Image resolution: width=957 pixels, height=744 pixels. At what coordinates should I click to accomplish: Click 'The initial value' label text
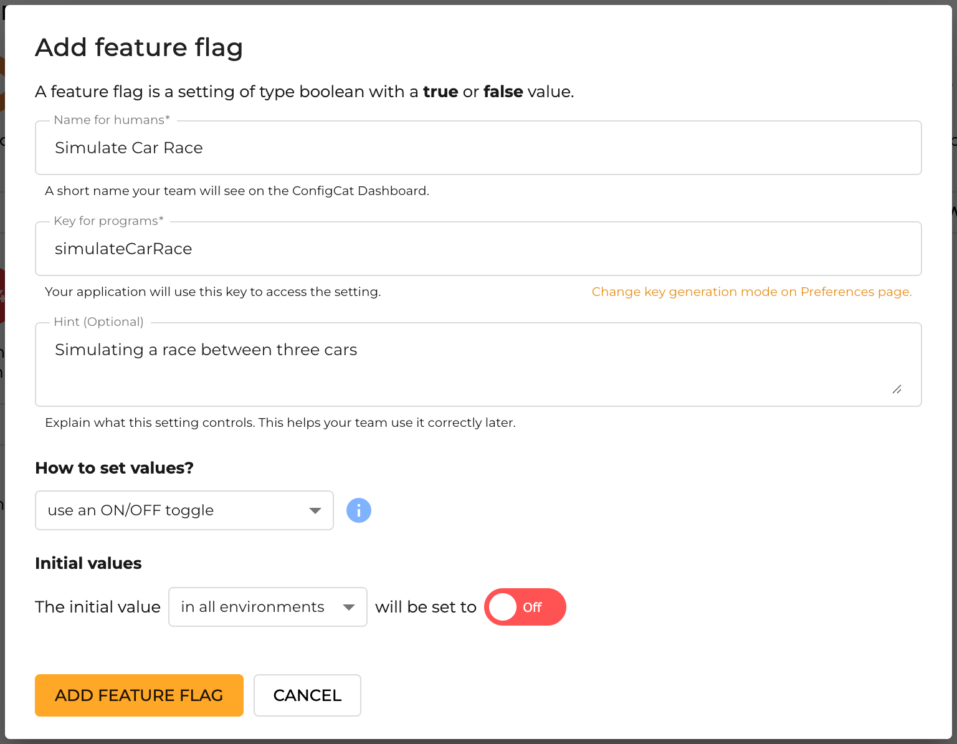98,607
